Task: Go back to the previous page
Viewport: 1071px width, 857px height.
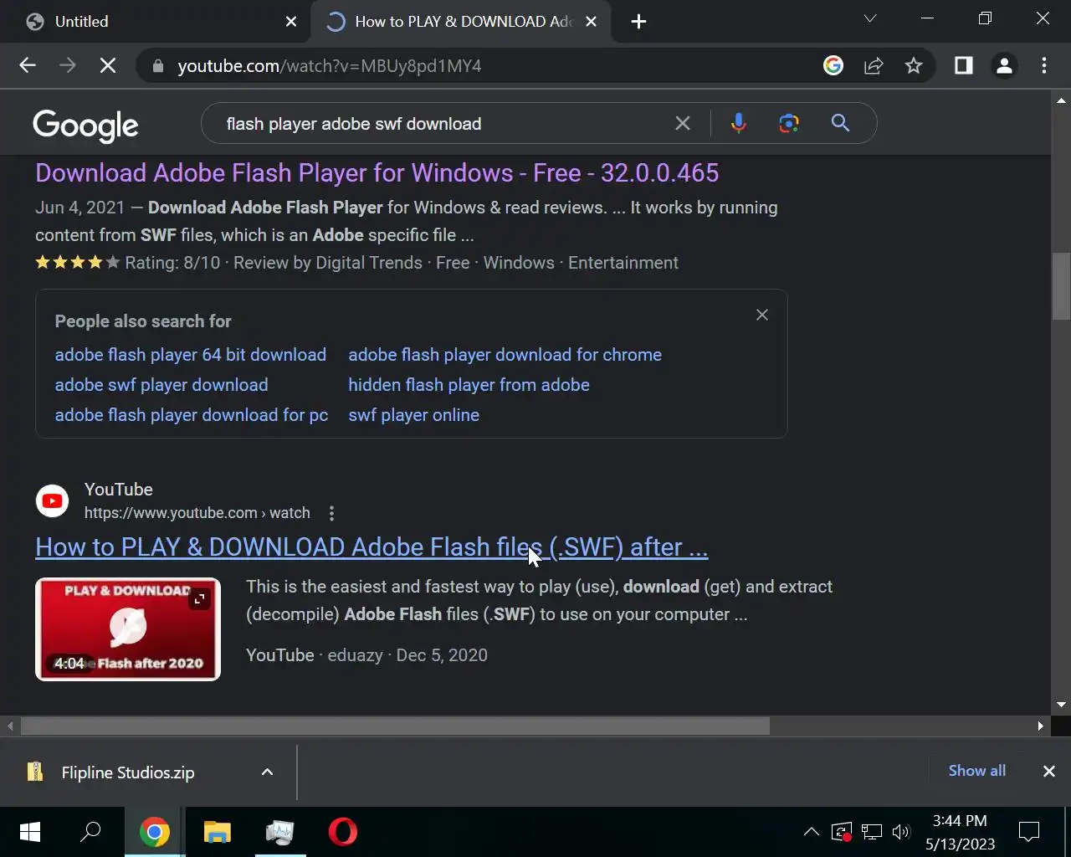Action: pos(28,65)
